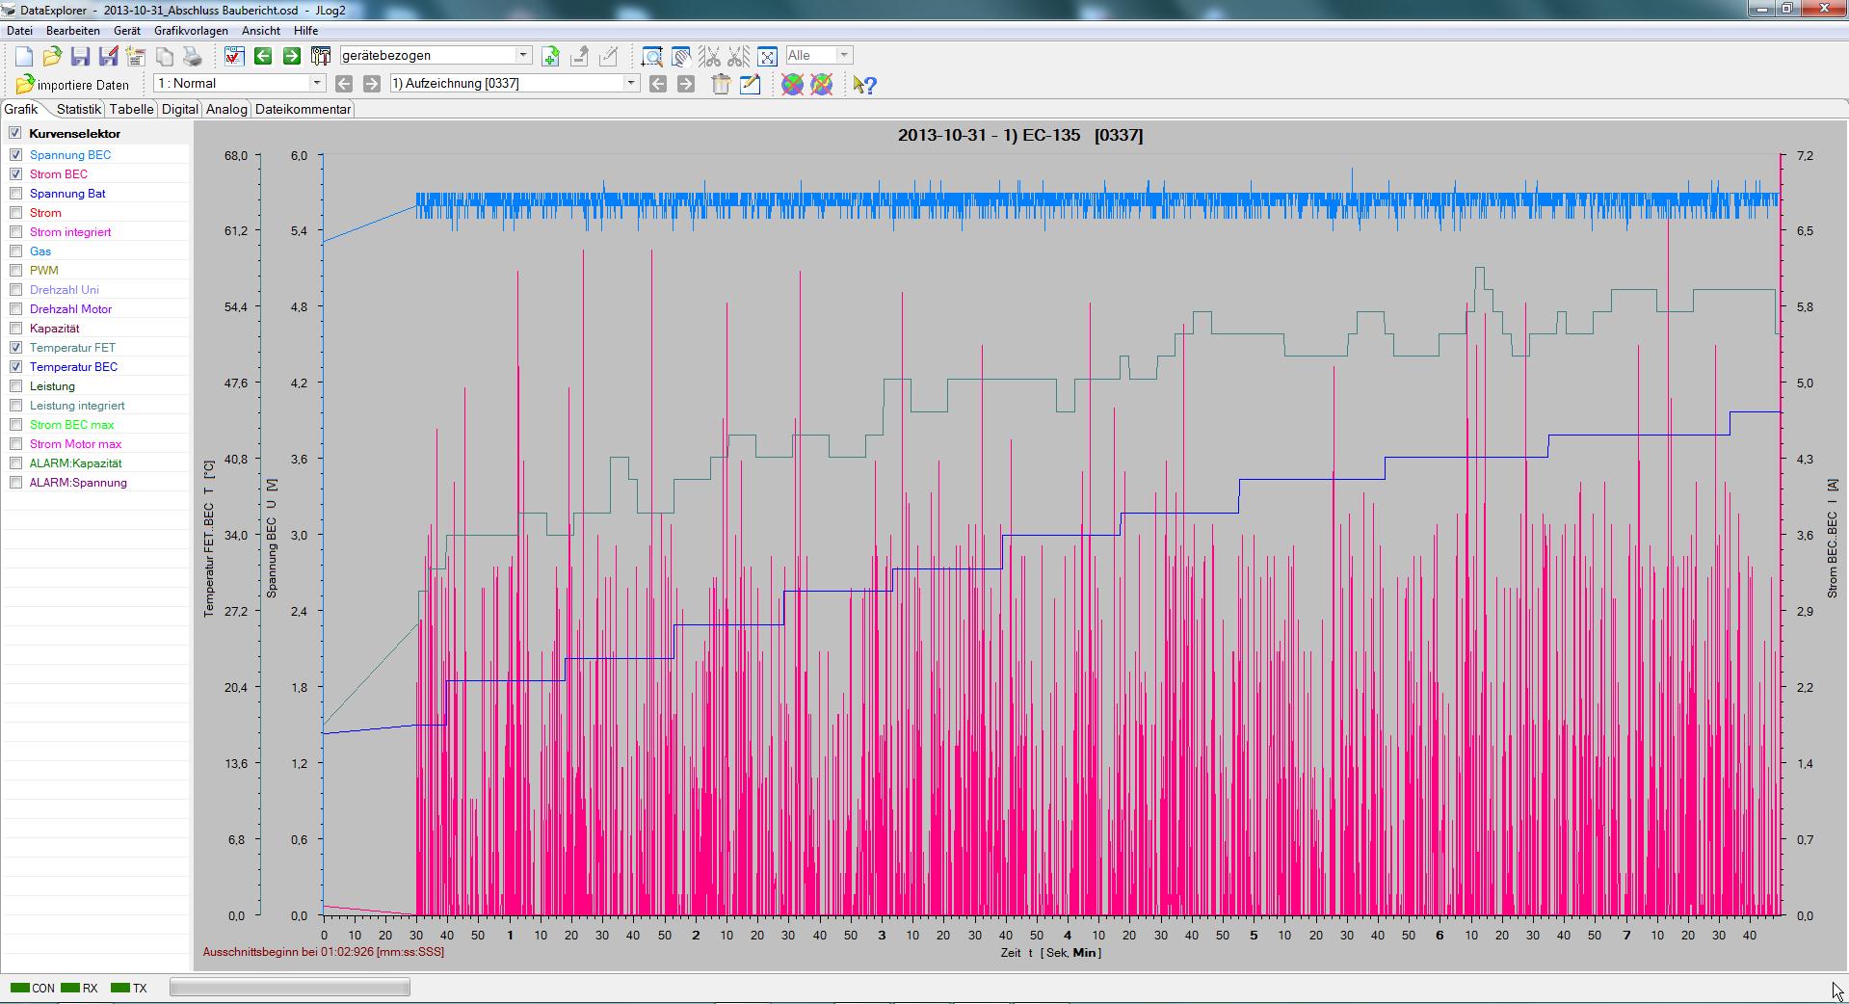Open the 1 : Normal channel dropdown
Screen dimensions: 1849x1004
pos(316,83)
